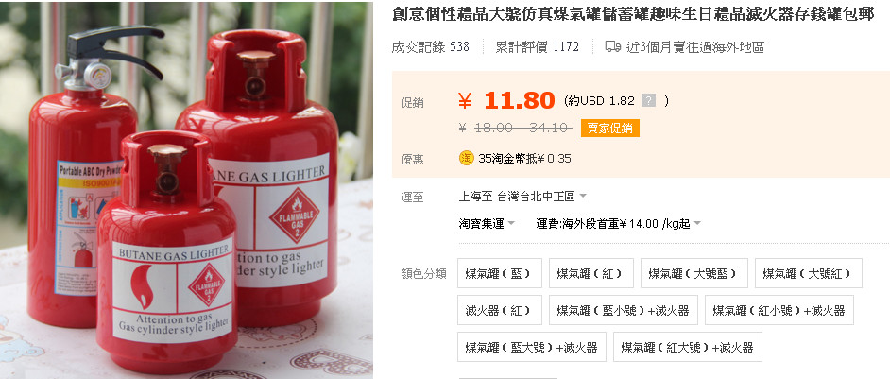Choose the 滅火器(紅) variant
This screenshot has width=890, height=379.
click(x=500, y=310)
